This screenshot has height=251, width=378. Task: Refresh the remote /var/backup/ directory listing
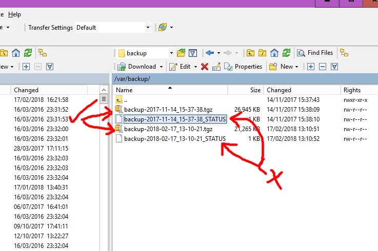(x=286, y=53)
